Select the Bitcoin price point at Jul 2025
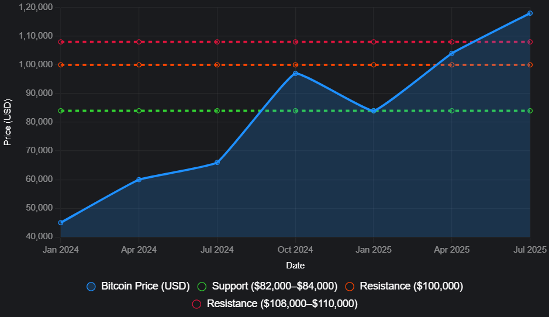 click(x=530, y=13)
